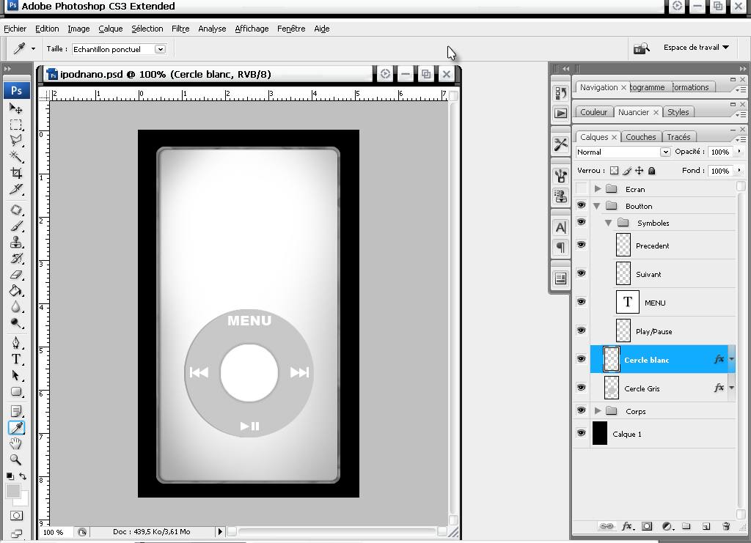Open the Espace de travail menu

coord(697,48)
